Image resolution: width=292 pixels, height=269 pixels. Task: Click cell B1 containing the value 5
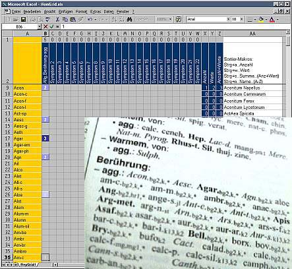pyautogui.click(x=45, y=40)
